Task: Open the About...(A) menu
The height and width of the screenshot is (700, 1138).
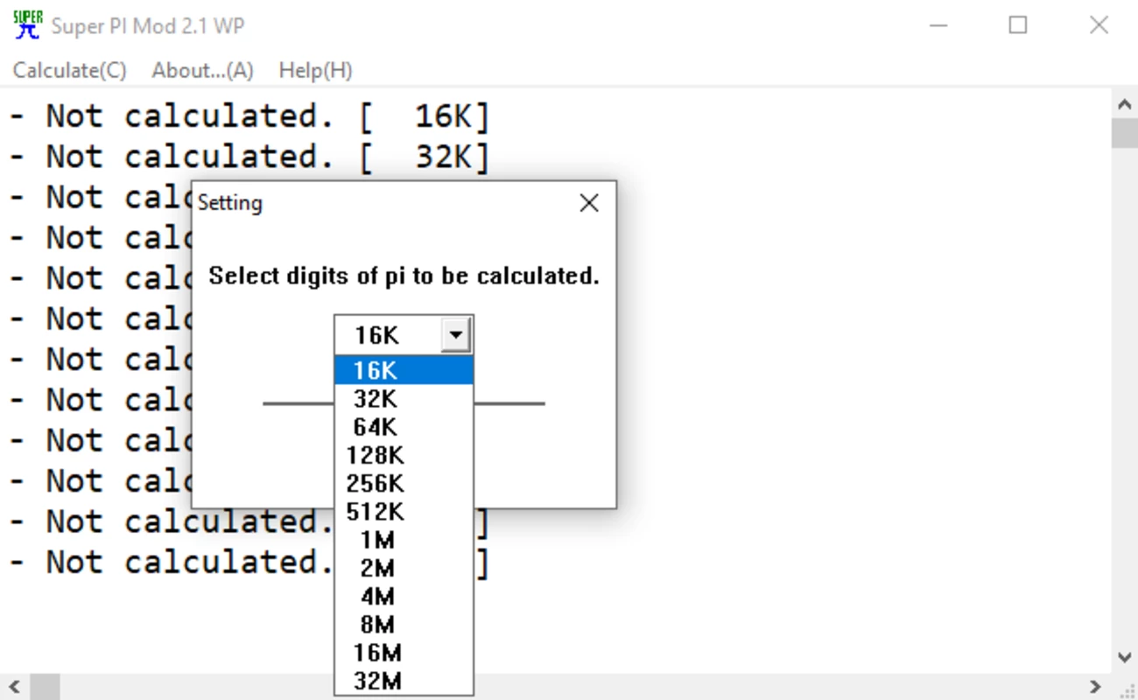Action: click(x=202, y=71)
